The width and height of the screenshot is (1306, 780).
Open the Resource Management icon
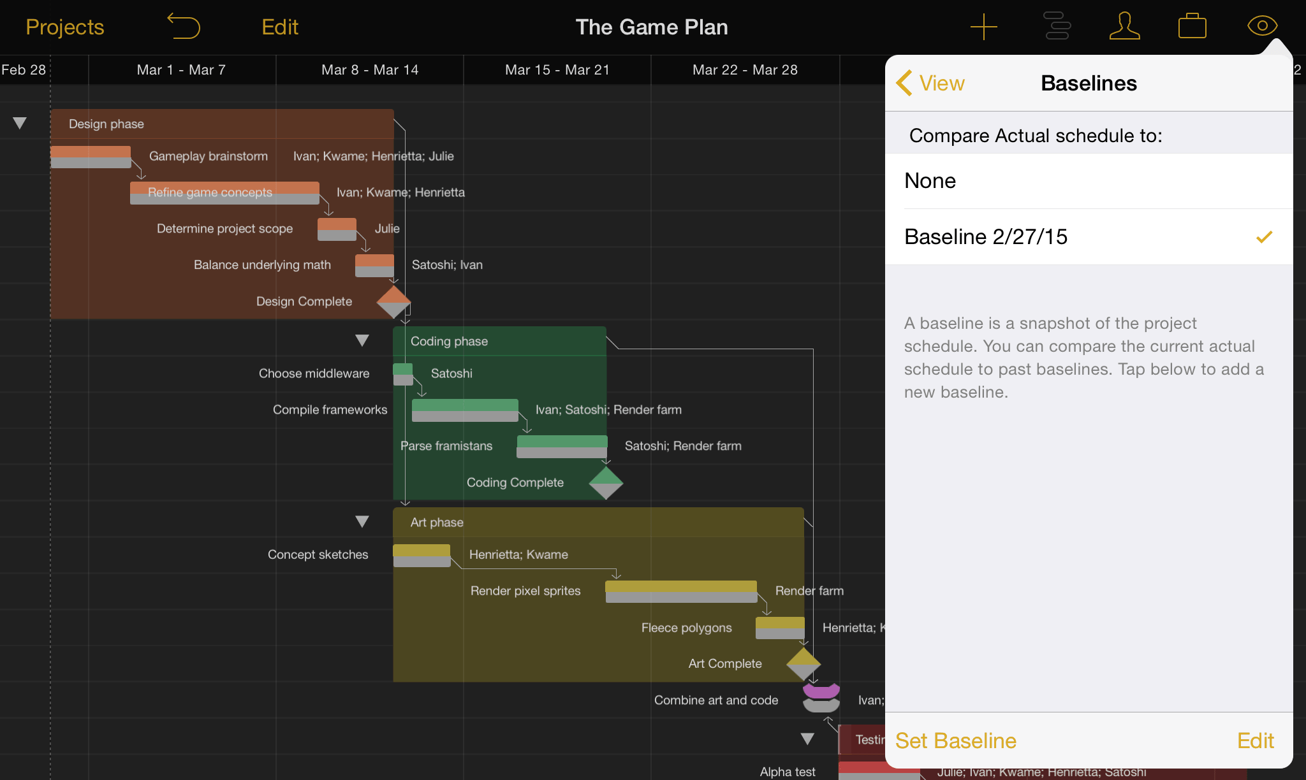[1124, 25]
